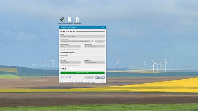This screenshot has width=198, height=111.
Task: Select the blank-page file icon on desktop
Action: (69, 21)
